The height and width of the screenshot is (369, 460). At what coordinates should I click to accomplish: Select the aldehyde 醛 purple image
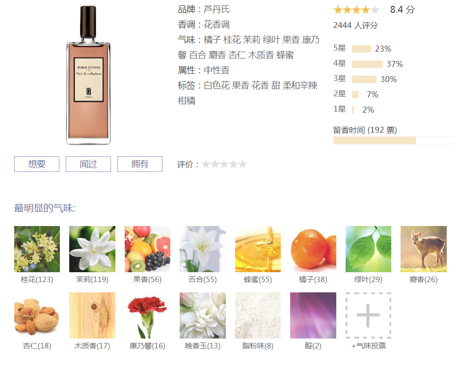313,315
